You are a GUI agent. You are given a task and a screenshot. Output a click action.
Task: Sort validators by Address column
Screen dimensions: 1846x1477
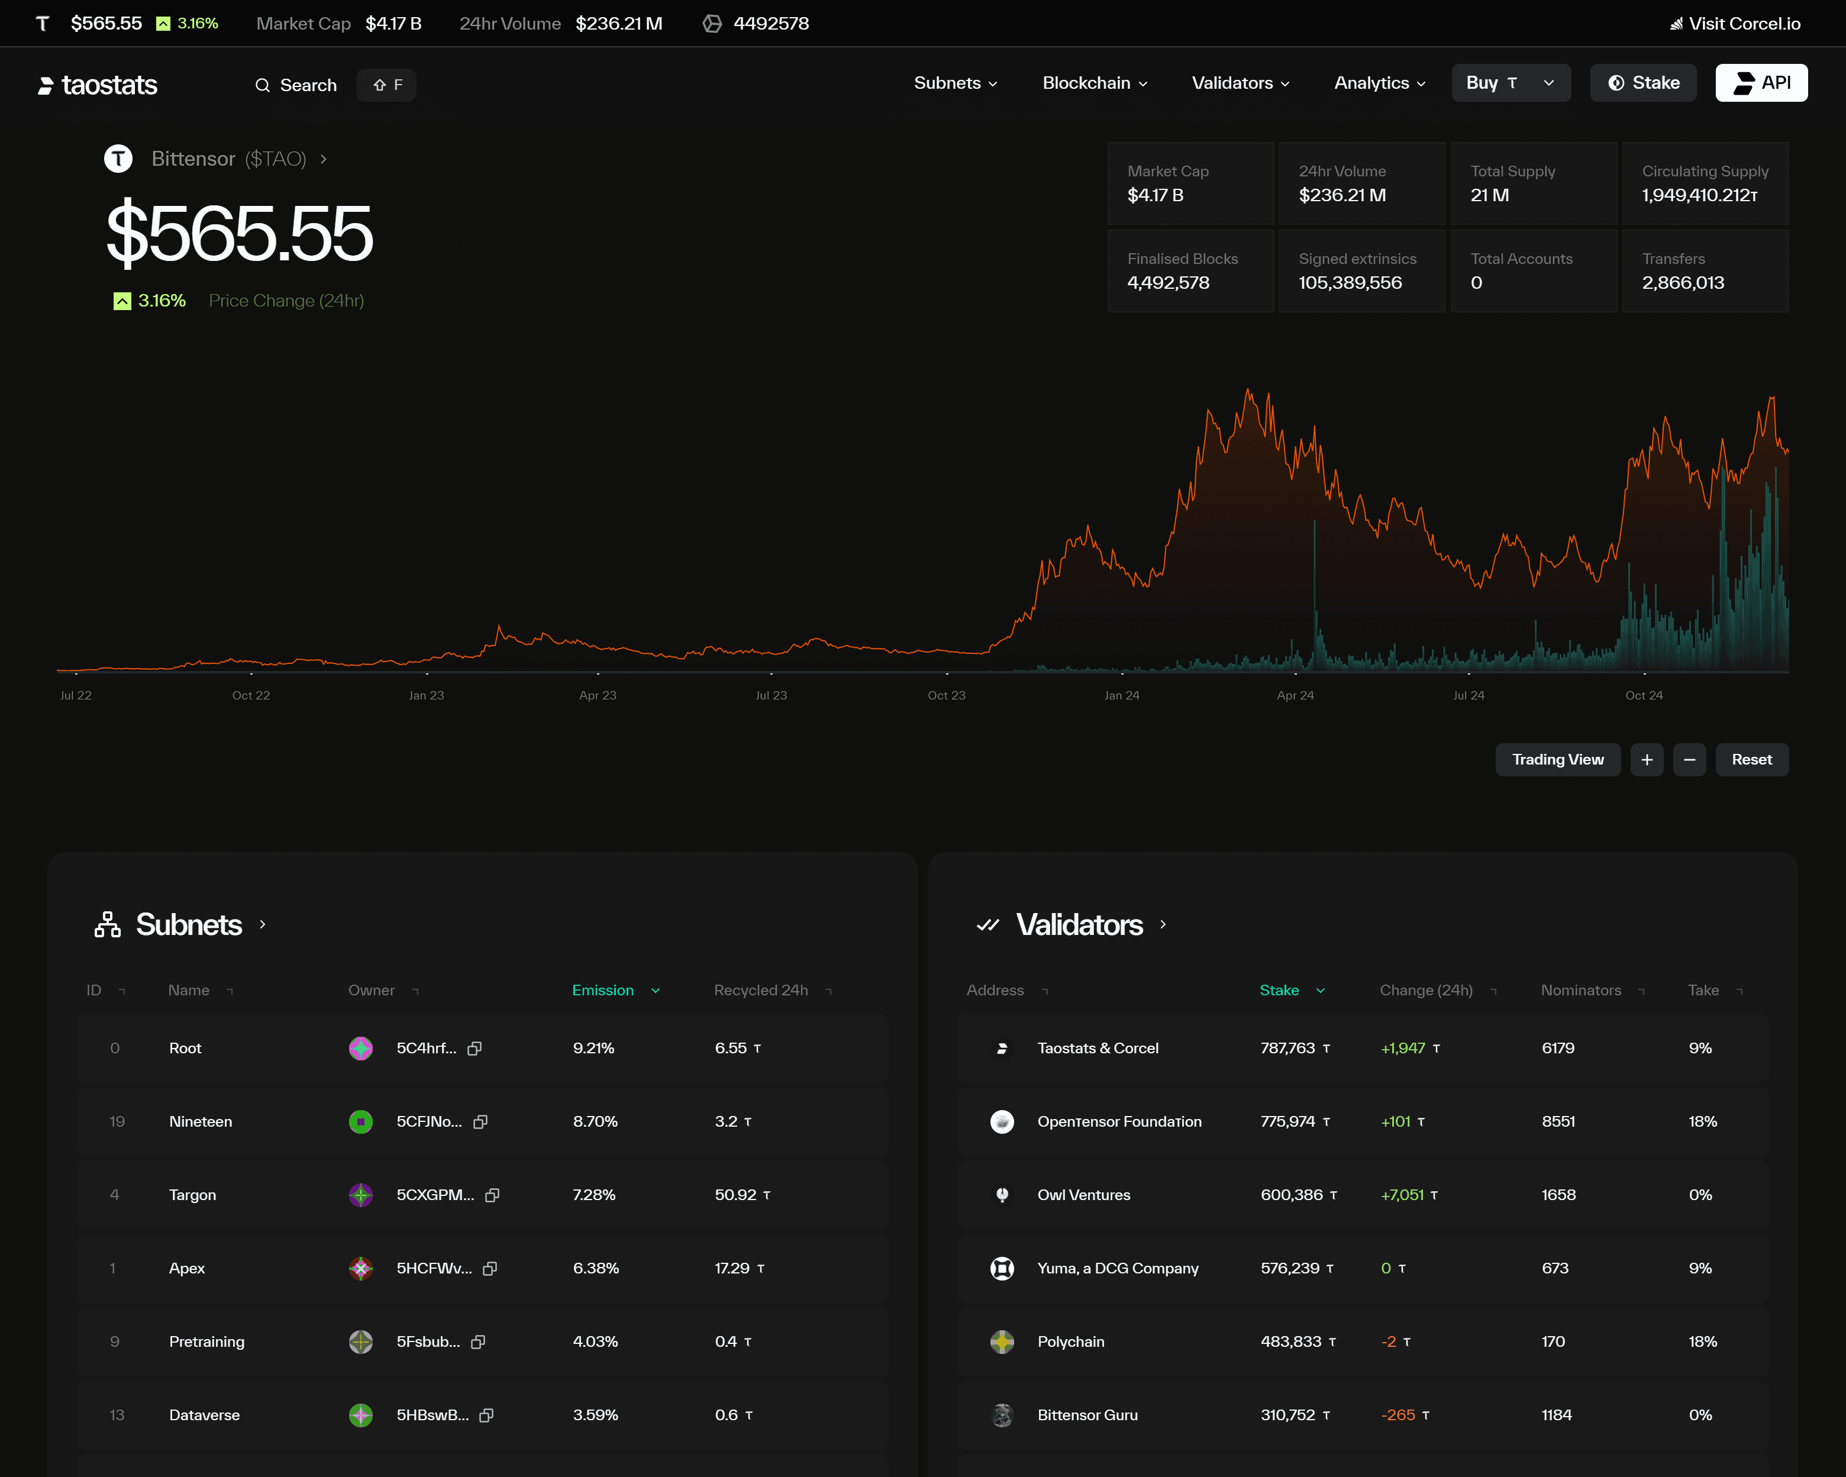pos(1008,991)
